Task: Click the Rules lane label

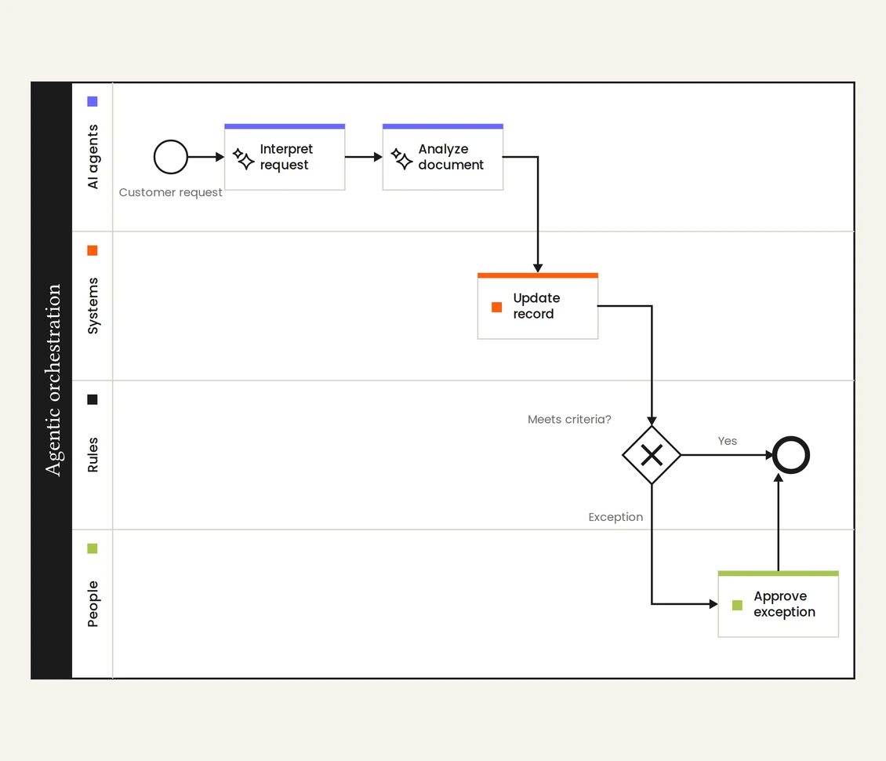Action: [x=93, y=454]
